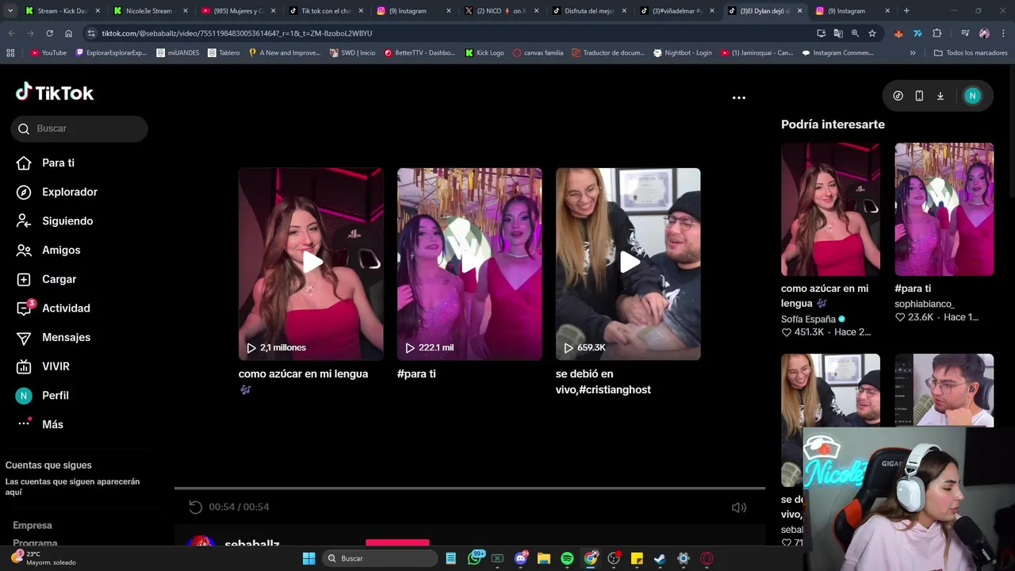1015x571 pixels.
Task: Go back in browser history
Action: click(11, 33)
